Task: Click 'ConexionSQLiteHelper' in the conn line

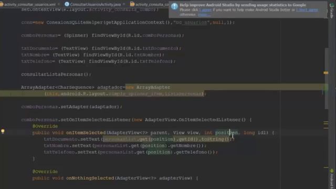Action: pyautogui.click(x=75, y=22)
